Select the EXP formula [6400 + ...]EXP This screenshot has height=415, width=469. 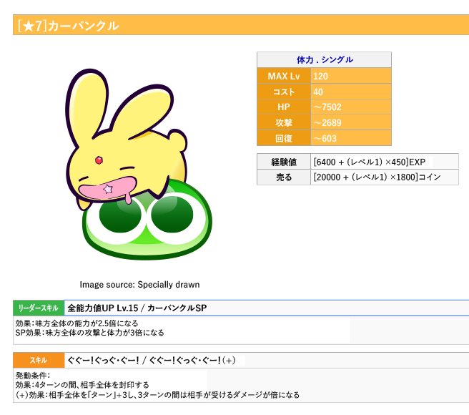point(370,162)
